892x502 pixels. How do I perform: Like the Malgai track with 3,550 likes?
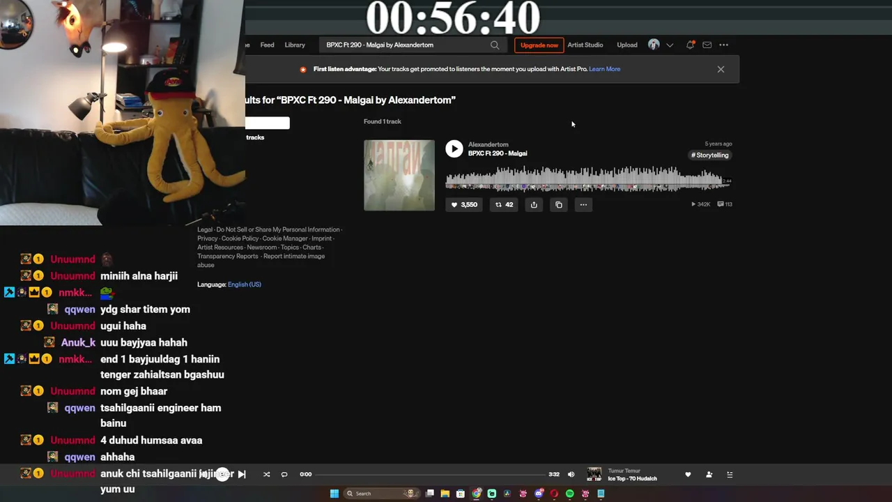click(x=464, y=204)
